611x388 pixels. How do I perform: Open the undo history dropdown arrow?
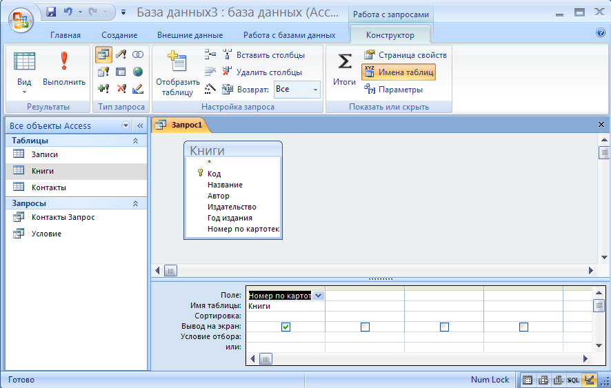click(x=80, y=12)
